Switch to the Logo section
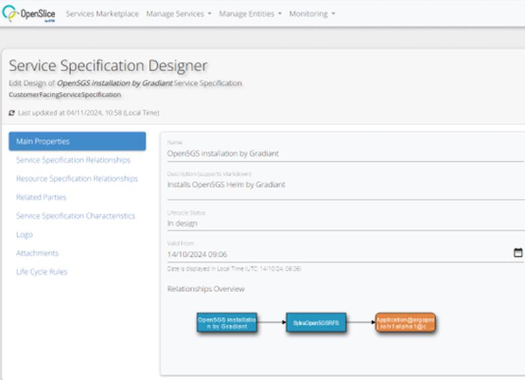This screenshot has height=380, width=525. [25, 234]
